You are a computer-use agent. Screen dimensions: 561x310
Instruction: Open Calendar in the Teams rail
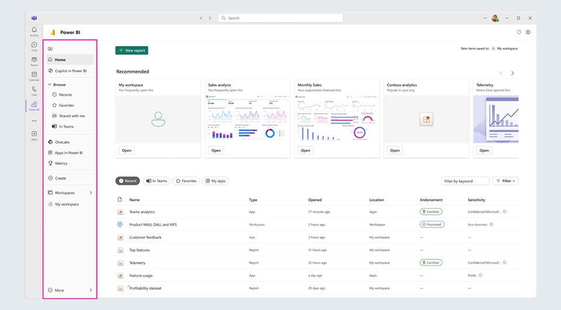34,76
